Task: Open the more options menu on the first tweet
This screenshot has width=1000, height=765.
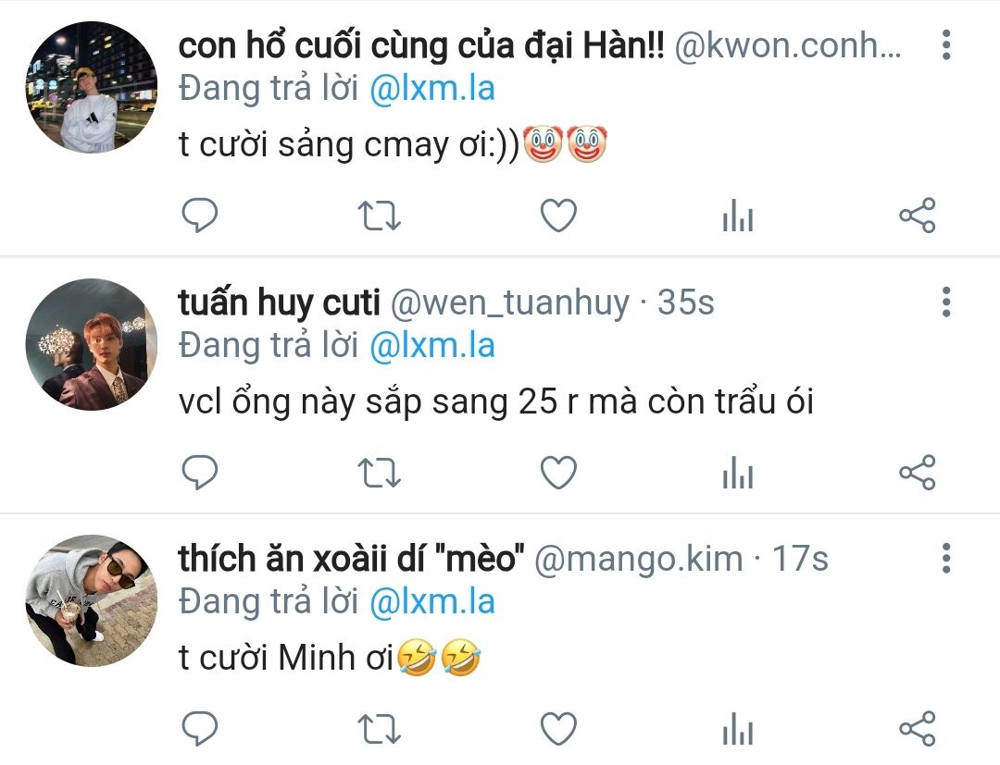Action: click(x=946, y=45)
